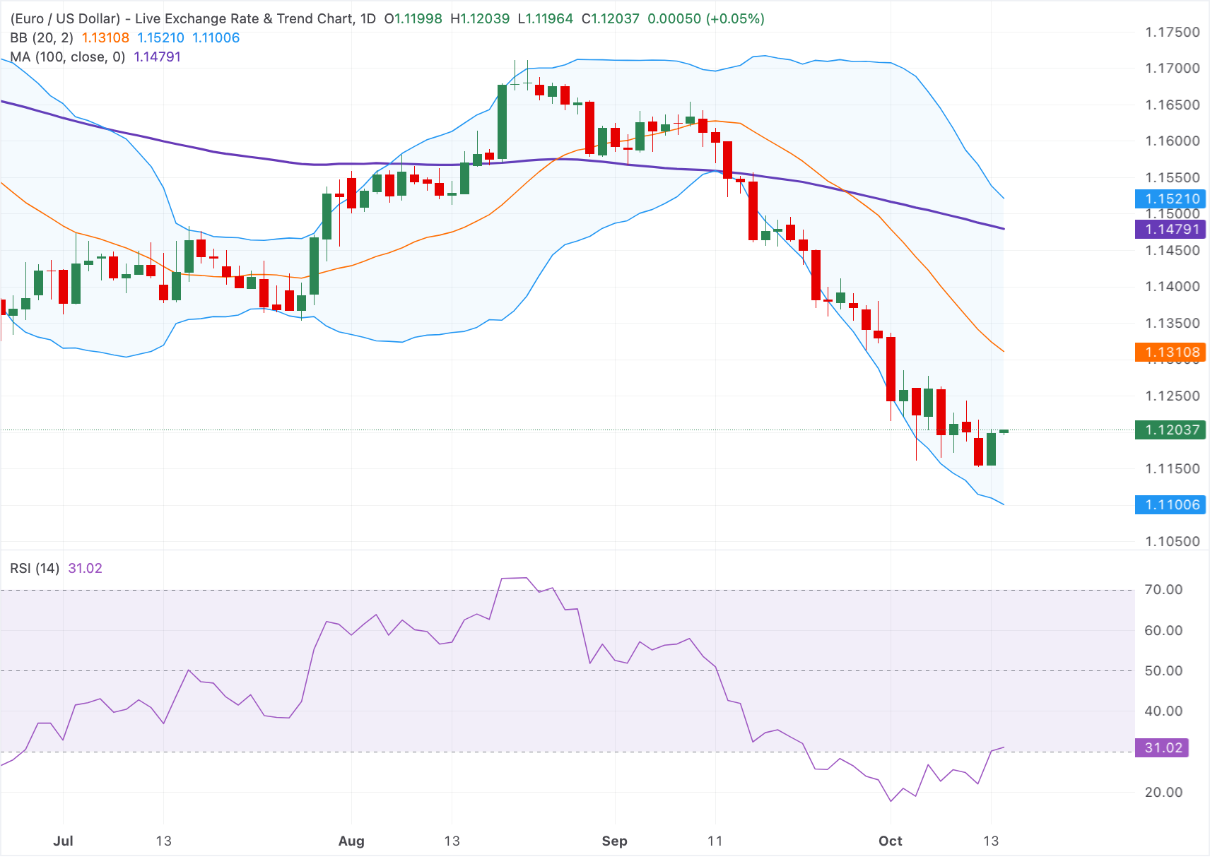The image size is (1210, 864).
Task: Click the Euro / US Dollar chart title
Action: [193, 19]
